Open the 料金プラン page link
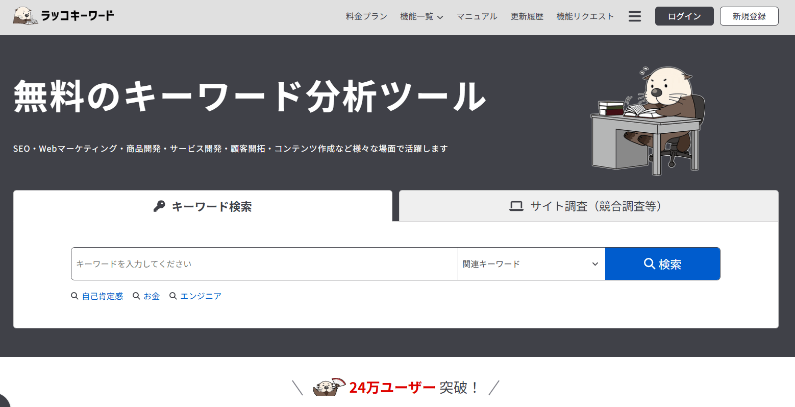Viewport: 795px width, 407px height. coord(366,16)
